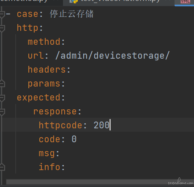Click the Python file icon on the test_video tab
The image size is (194, 187).
[74, 1]
